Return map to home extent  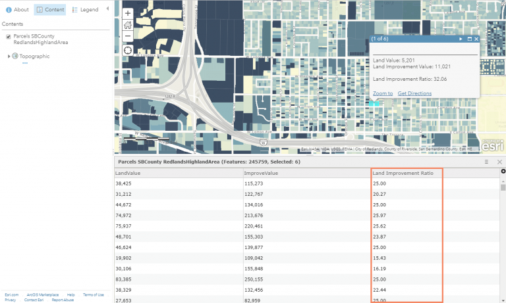(x=128, y=25)
